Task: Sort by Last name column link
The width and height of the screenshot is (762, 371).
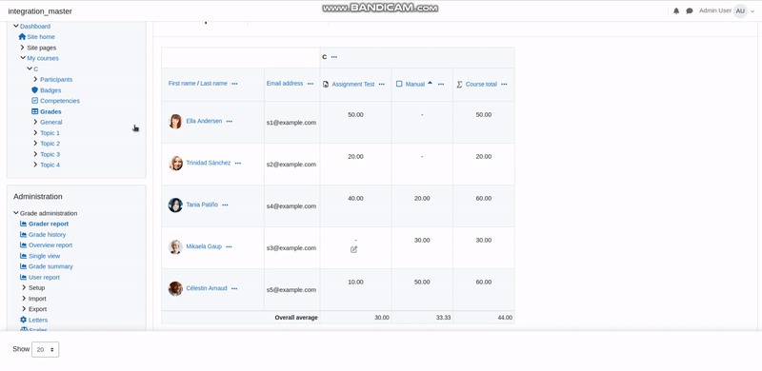Action: tap(213, 84)
